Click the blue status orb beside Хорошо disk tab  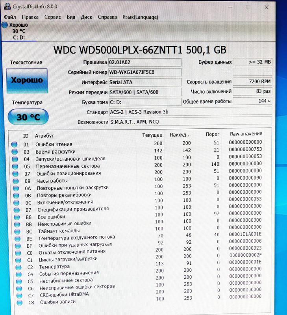click(x=5, y=25)
